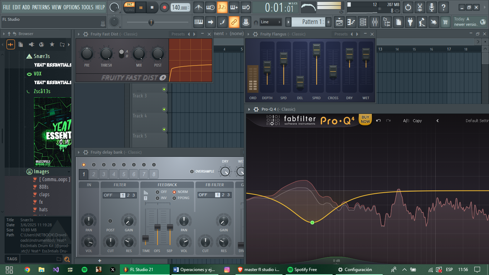
Task: Open Fruity Fast Dist Presets selector
Action: tap(178, 34)
